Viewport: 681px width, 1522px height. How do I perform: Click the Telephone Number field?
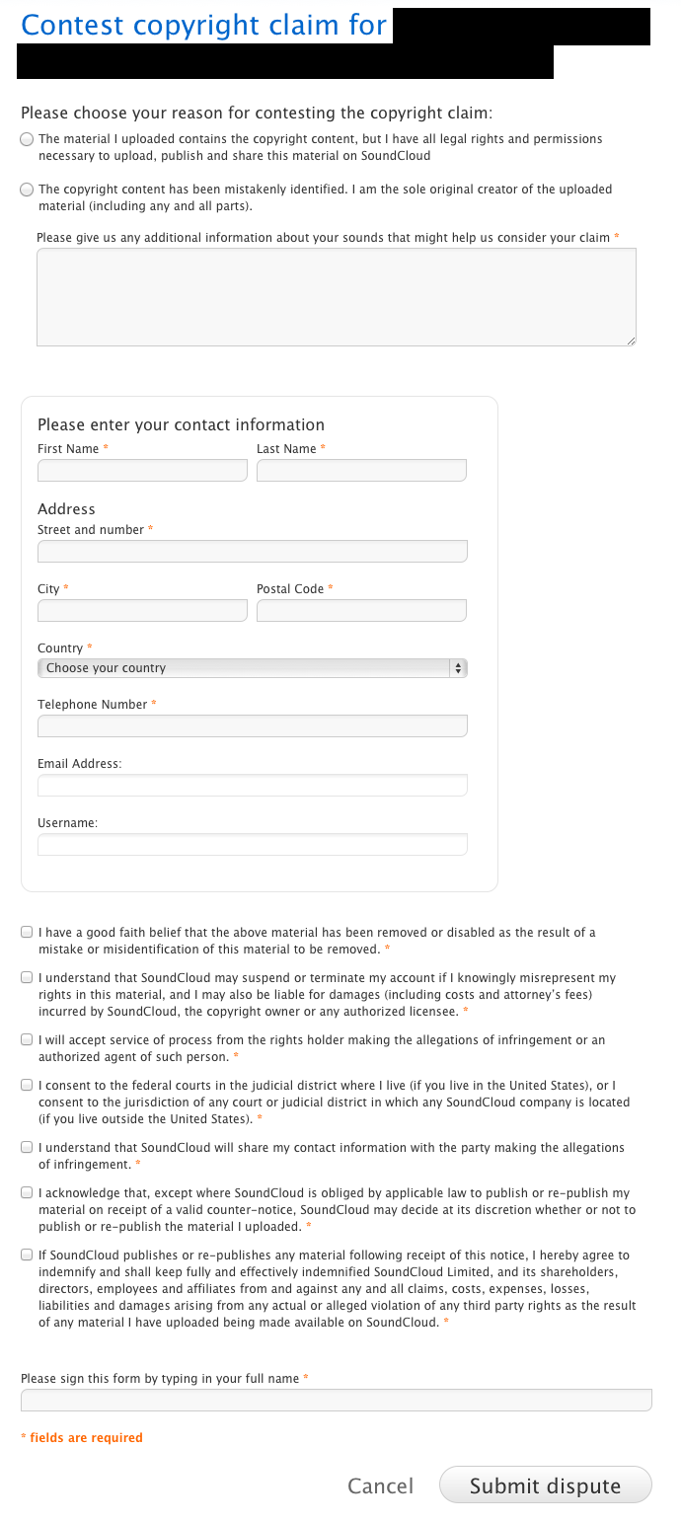point(252,726)
